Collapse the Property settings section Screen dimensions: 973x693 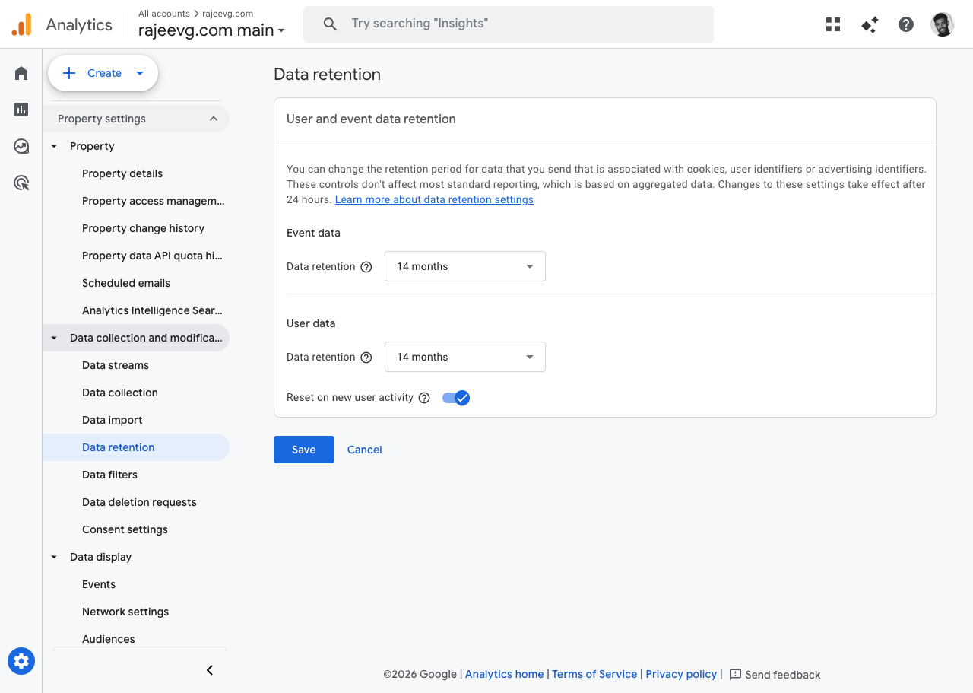(214, 119)
